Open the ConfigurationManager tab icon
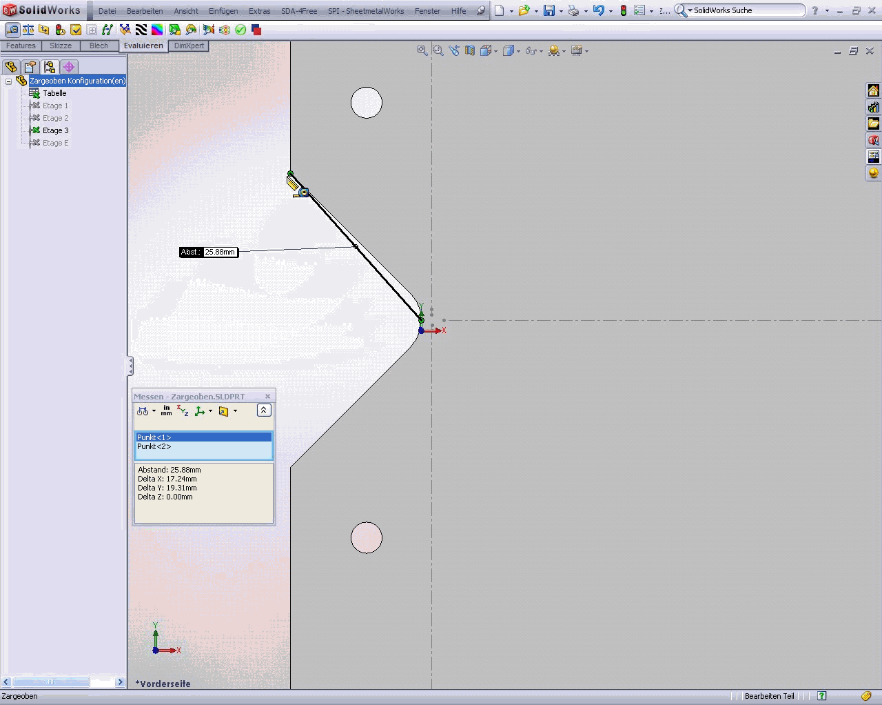The width and height of the screenshot is (882, 705). (x=49, y=67)
